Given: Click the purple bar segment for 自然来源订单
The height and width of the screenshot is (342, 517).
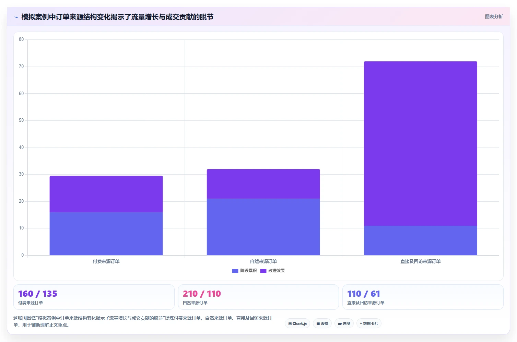Looking at the screenshot, I should (x=263, y=184).
